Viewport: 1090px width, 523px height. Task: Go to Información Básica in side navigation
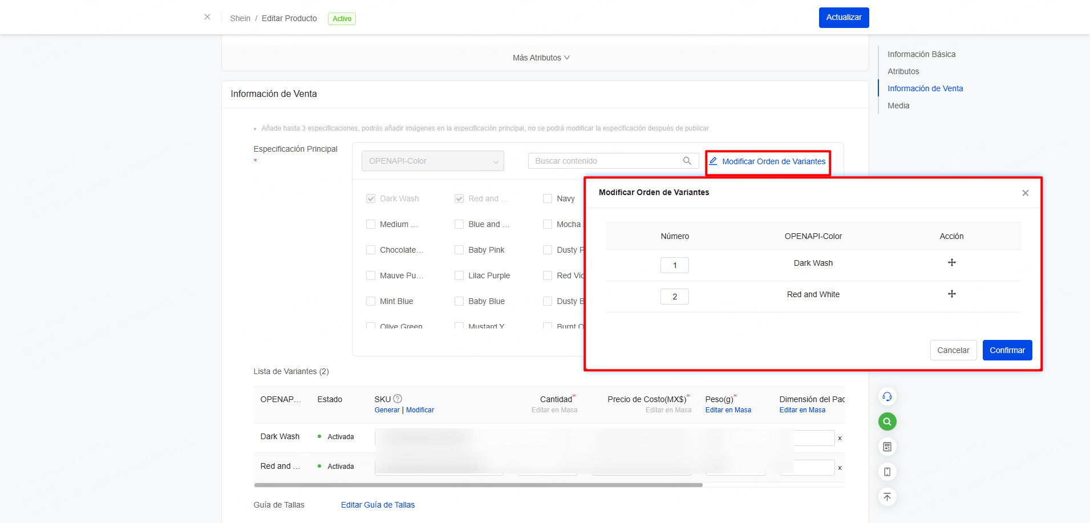tap(921, 54)
